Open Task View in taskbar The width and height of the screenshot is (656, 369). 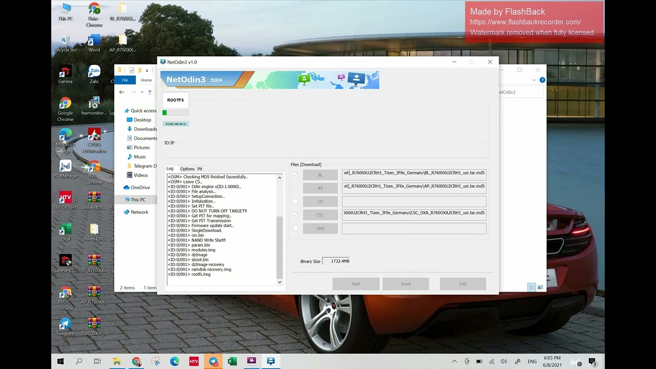click(x=97, y=361)
